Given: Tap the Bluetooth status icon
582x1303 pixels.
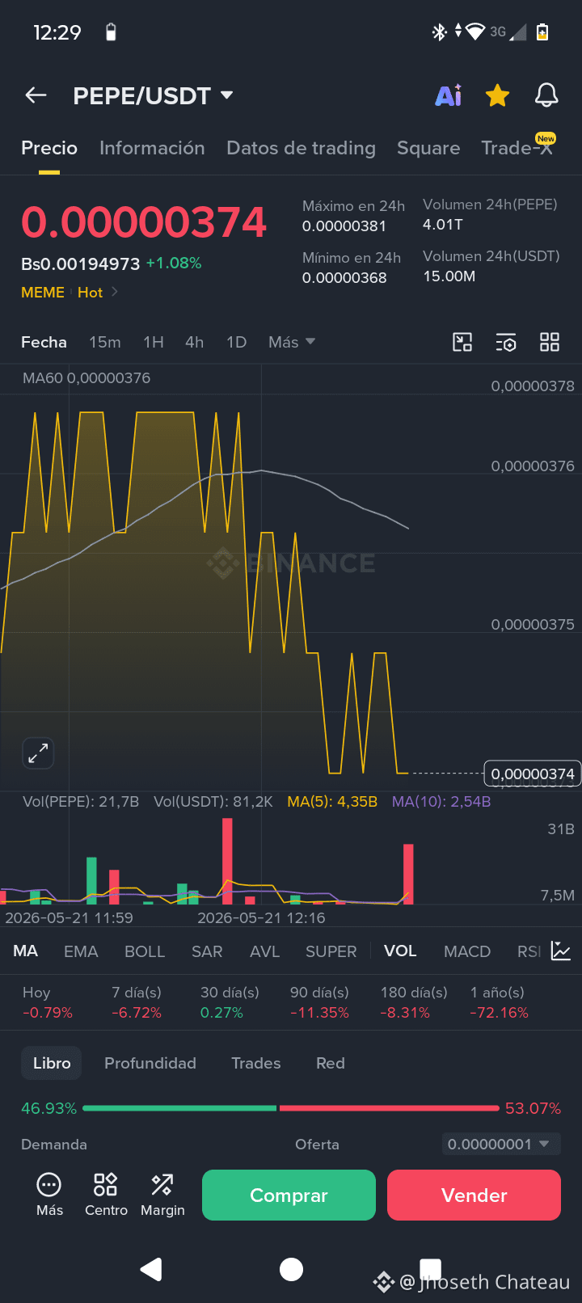Looking at the screenshot, I should coord(439,32).
